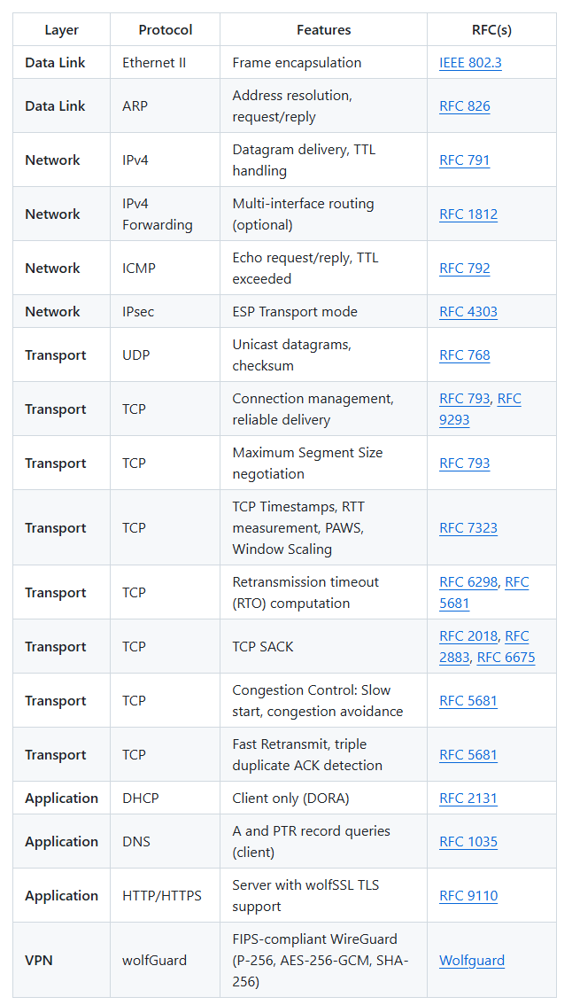Screen dimensions: 572x1005
Task: Follow the RFC 6675 link
Action: click(x=506, y=658)
